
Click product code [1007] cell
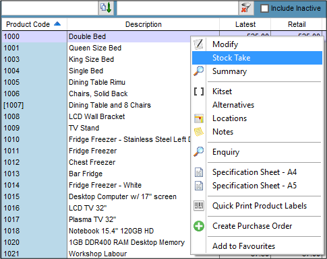coord(34,105)
